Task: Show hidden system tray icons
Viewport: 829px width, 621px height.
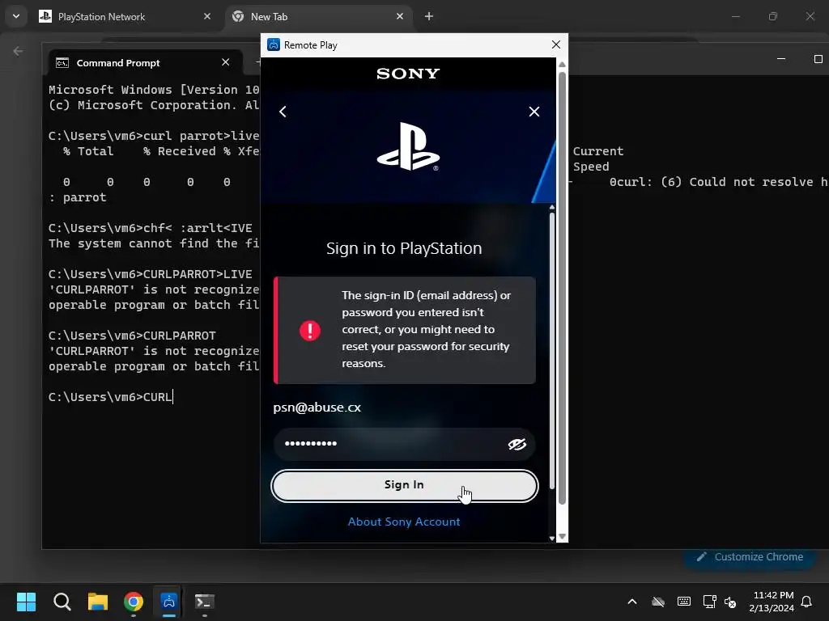Action: tap(631, 602)
